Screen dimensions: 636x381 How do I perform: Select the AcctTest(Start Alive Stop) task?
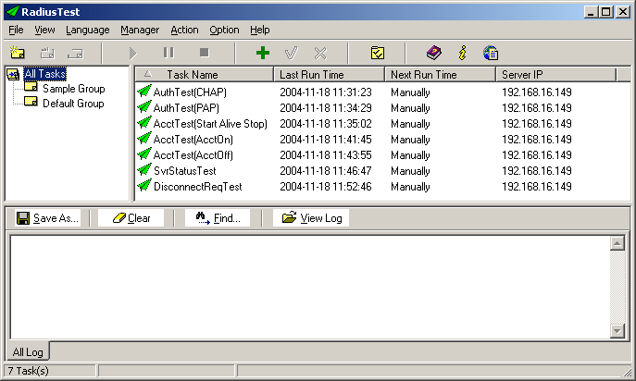coord(210,124)
